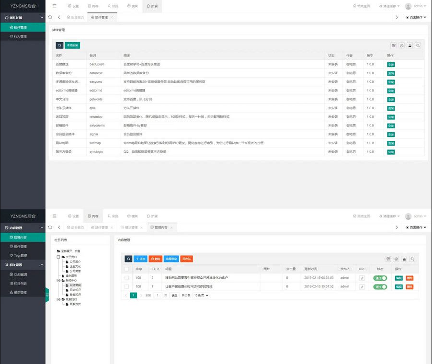Click print icon above content table
Image resolution: width=432 pixels, height=364 pixels.
[396, 259]
